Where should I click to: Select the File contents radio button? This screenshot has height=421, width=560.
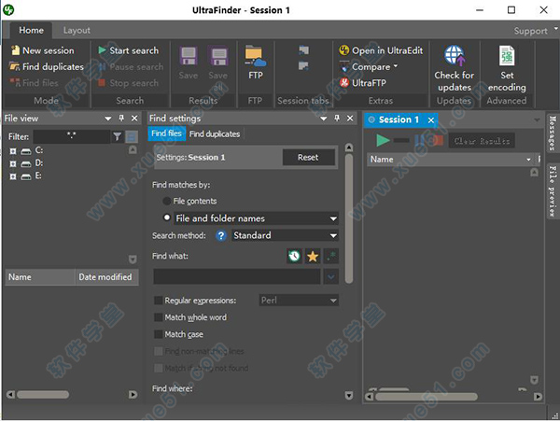[166, 201]
